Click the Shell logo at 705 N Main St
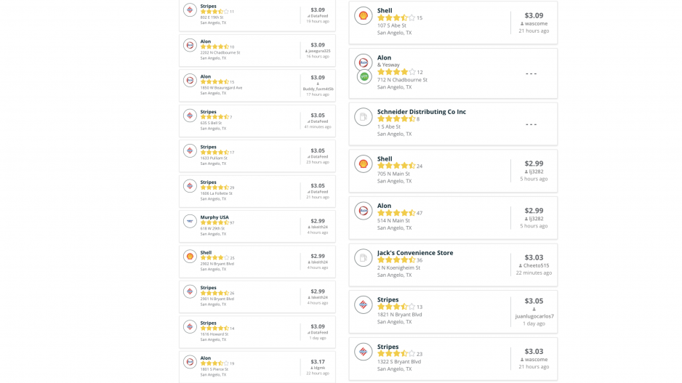Viewport: 682px width, 383px height. (364, 164)
